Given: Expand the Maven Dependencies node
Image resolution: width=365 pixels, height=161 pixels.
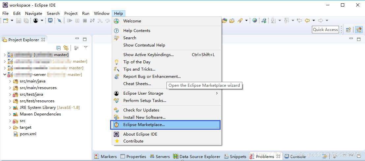Looking at the screenshot, I should point(10,114).
